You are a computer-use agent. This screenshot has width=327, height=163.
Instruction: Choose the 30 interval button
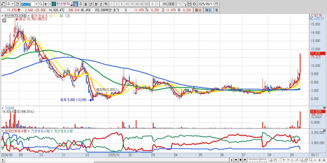[x=137, y=4]
